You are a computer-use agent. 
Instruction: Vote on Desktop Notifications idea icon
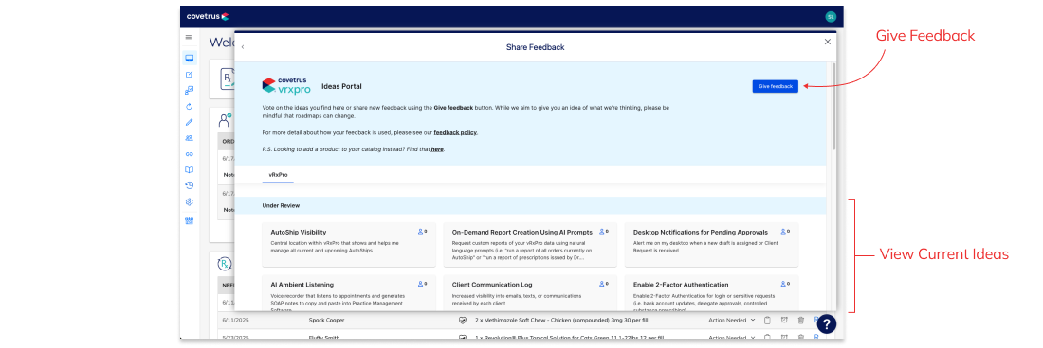pos(784,232)
